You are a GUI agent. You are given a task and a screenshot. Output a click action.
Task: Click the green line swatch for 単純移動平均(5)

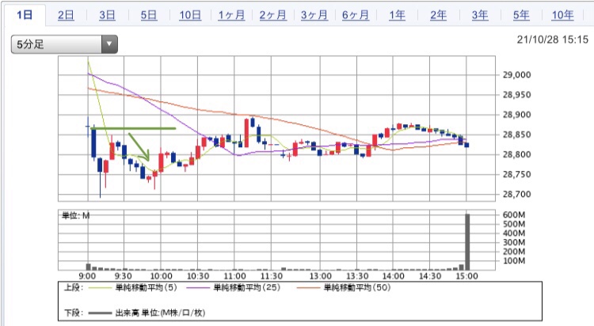[100, 288]
